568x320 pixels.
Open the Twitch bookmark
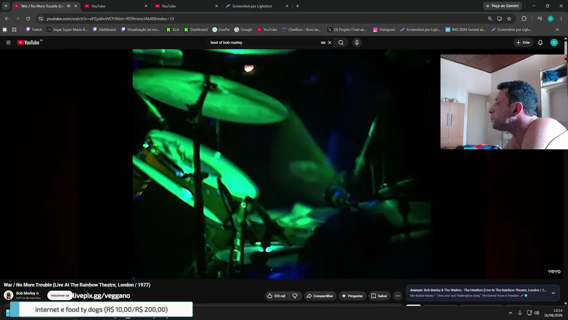34,30
